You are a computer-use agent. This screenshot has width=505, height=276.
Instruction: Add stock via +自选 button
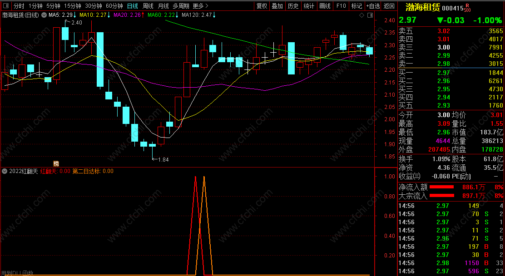pyautogui.click(x=373, y=6)
